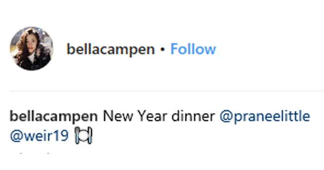This screenshot has height=170, width=324.
Task: Open bellacampen profile from header username
Action: click(111, 49)
